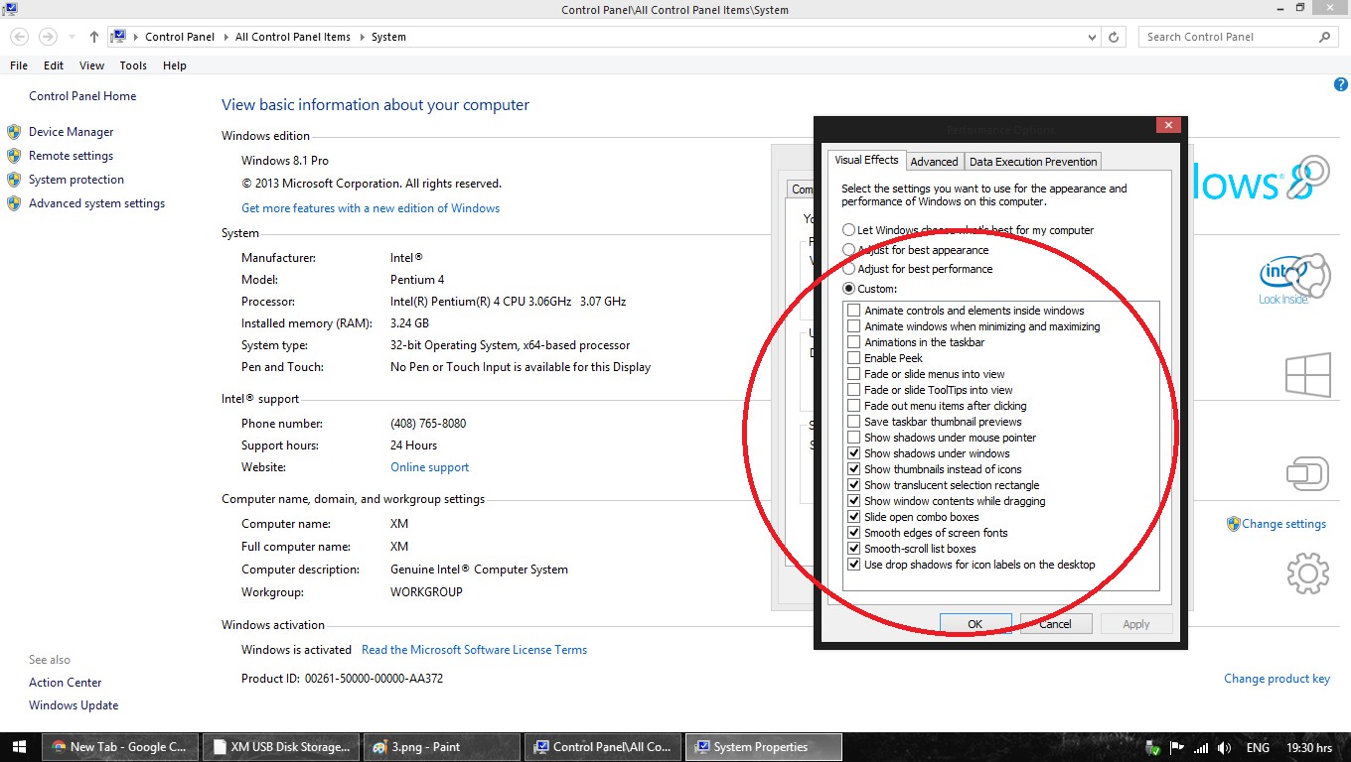1351x762 pixels.
Task: Click the Safely Remove Hardware tray icon
Action: coord(1151,748)
